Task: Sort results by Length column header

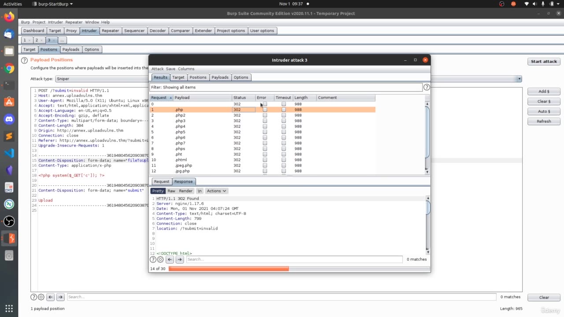Action: coord(304,98)
